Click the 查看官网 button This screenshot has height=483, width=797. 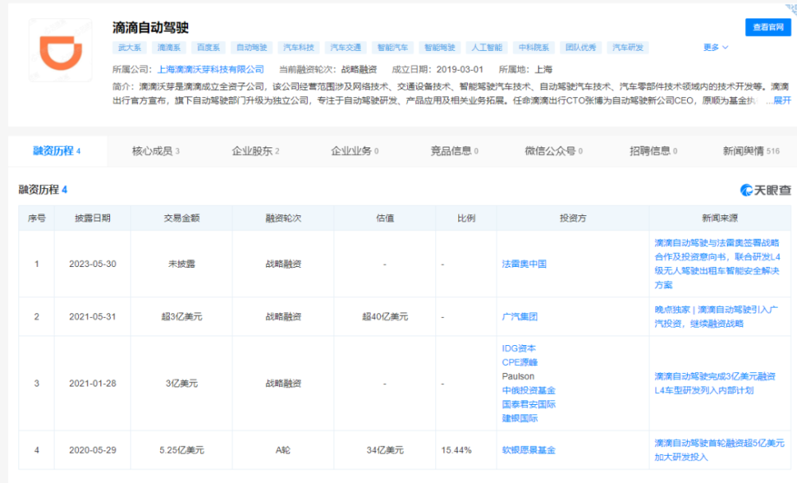(x=768, y=27)
